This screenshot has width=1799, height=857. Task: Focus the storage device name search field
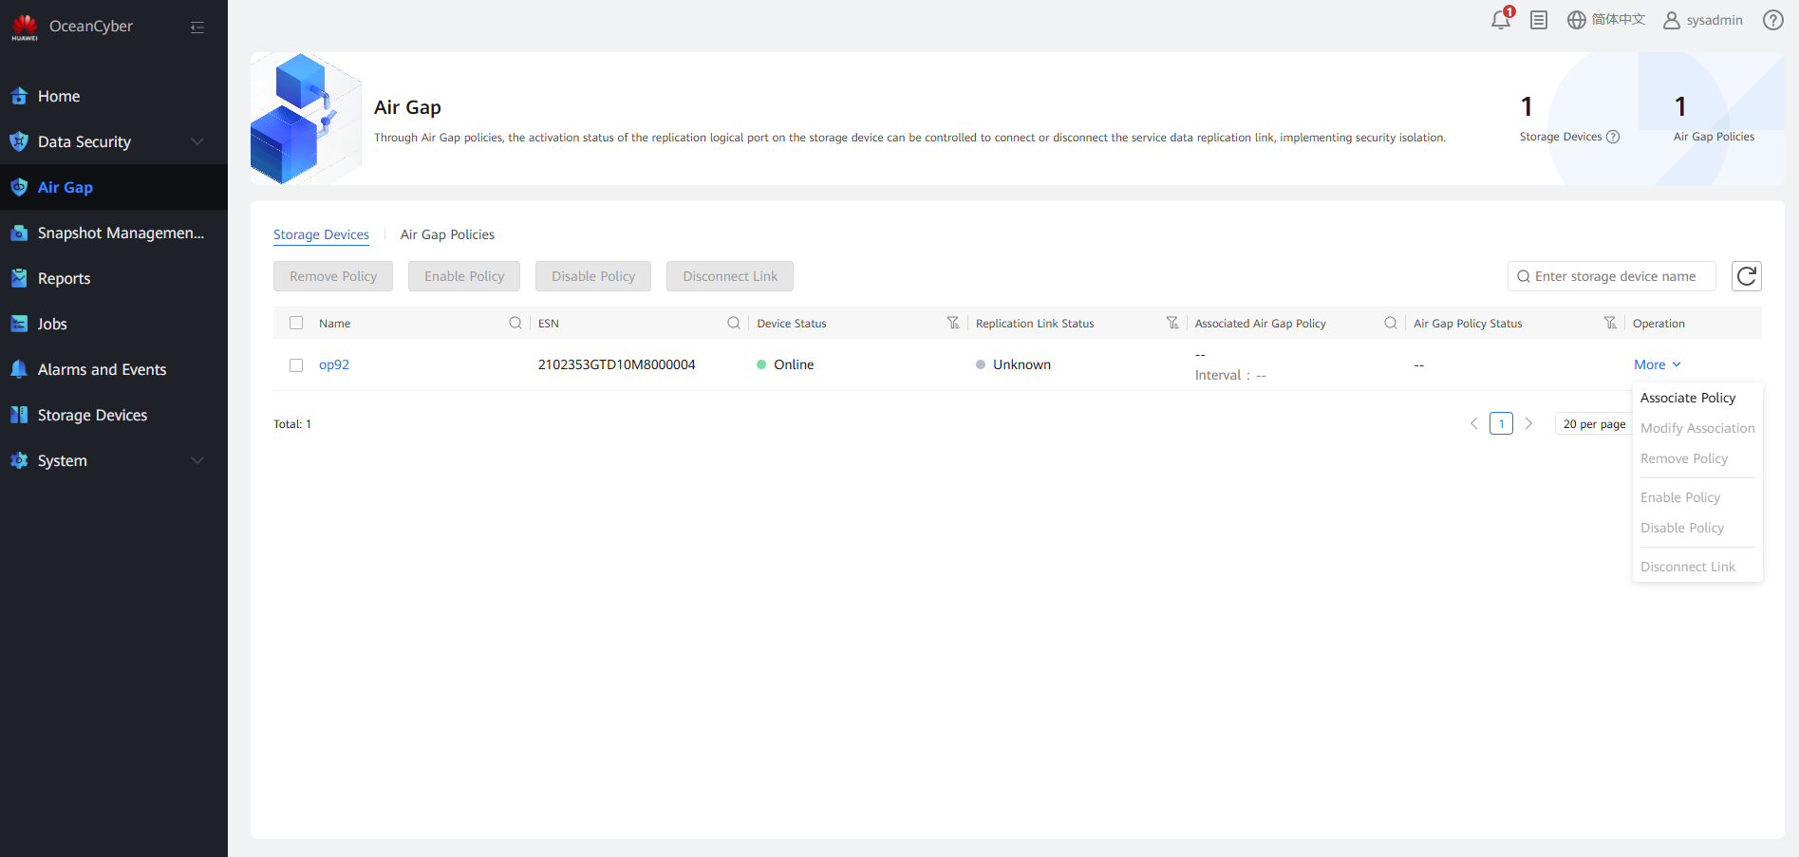(x=1614, y=276)
